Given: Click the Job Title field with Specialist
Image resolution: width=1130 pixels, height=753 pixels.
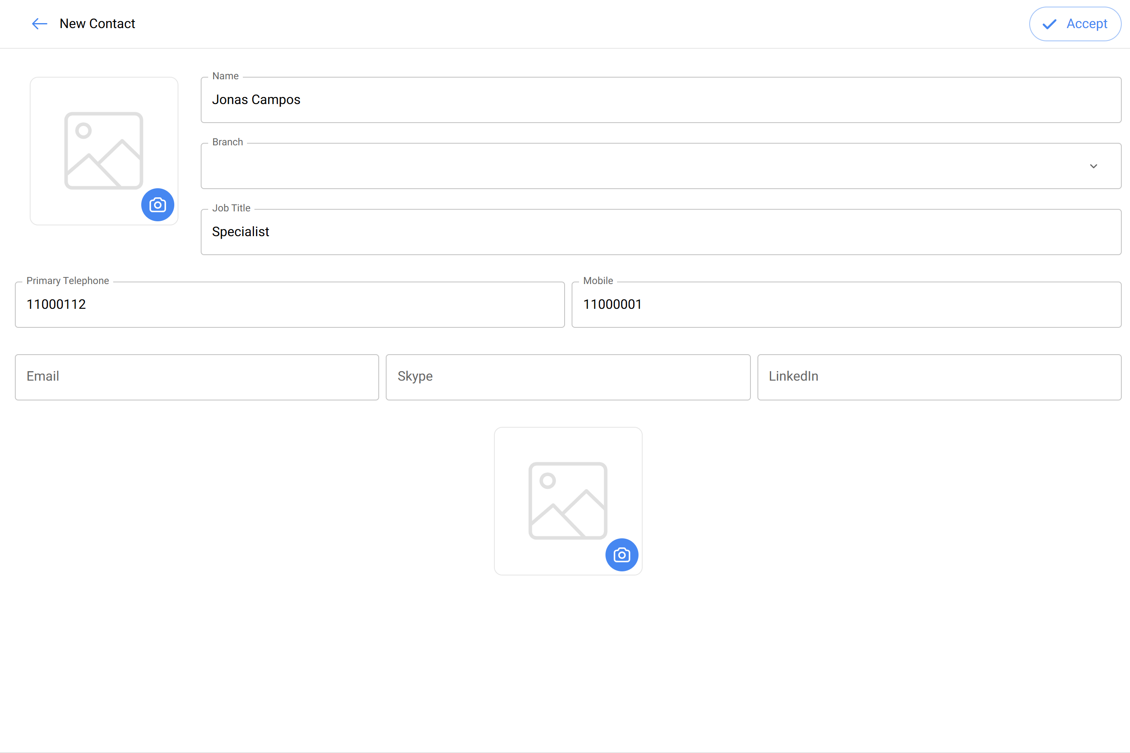Looking at the screenshot, I should pyautogui.click(x=661, y=232).
